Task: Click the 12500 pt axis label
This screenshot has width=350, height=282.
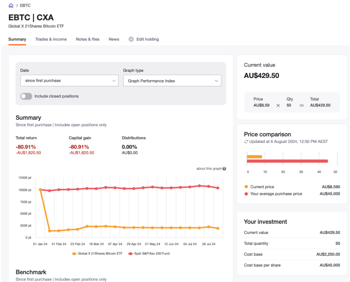Action: [x=25, y=178]
